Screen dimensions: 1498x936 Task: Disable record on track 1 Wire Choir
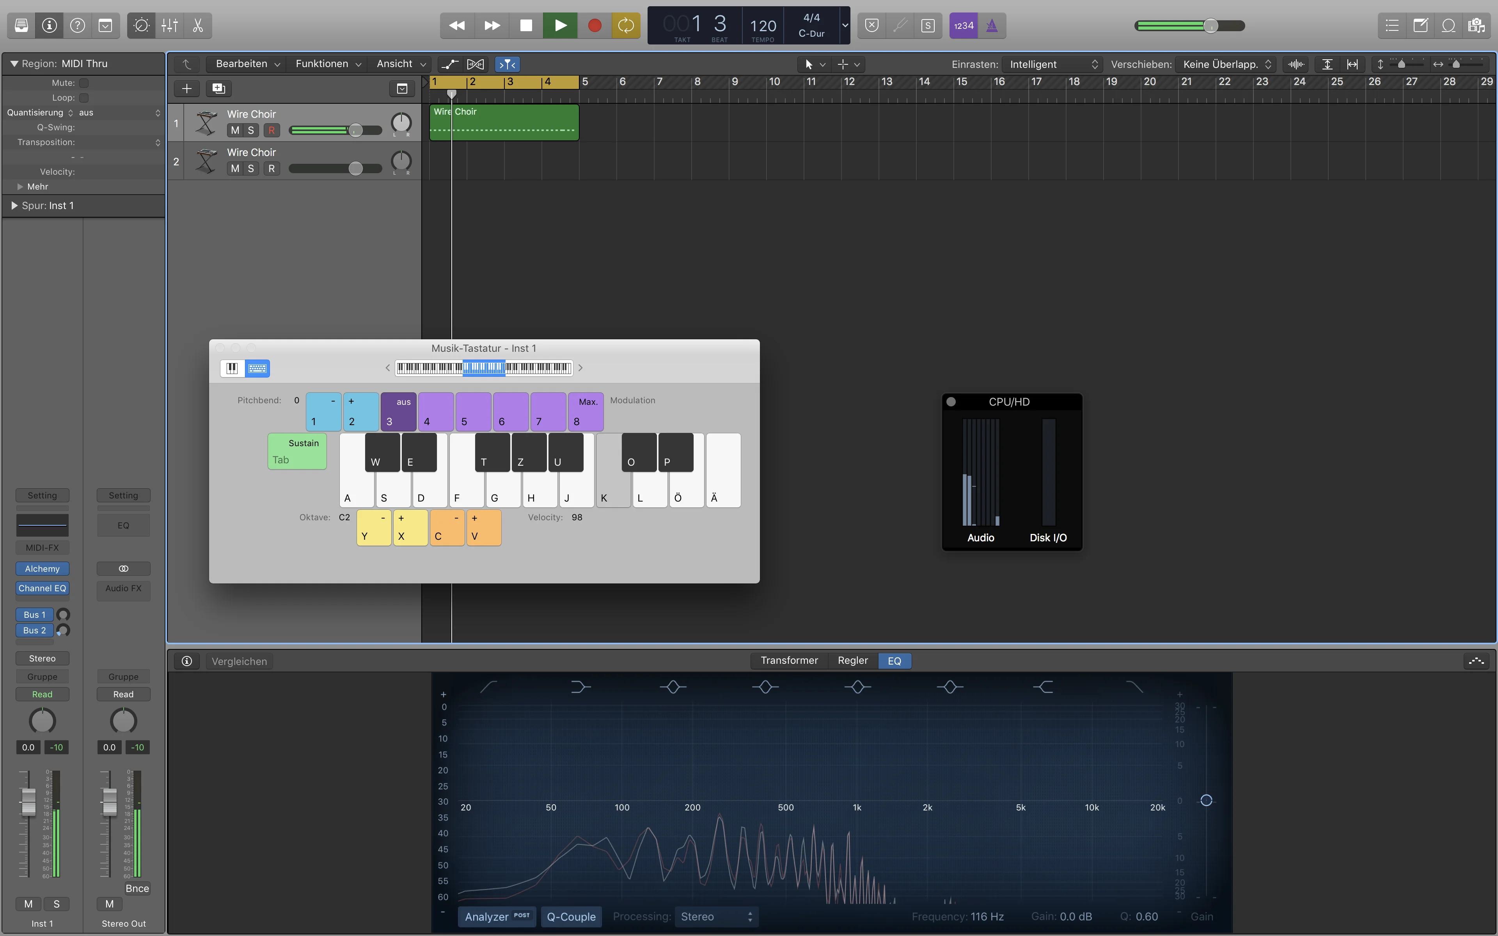[271, 130]
